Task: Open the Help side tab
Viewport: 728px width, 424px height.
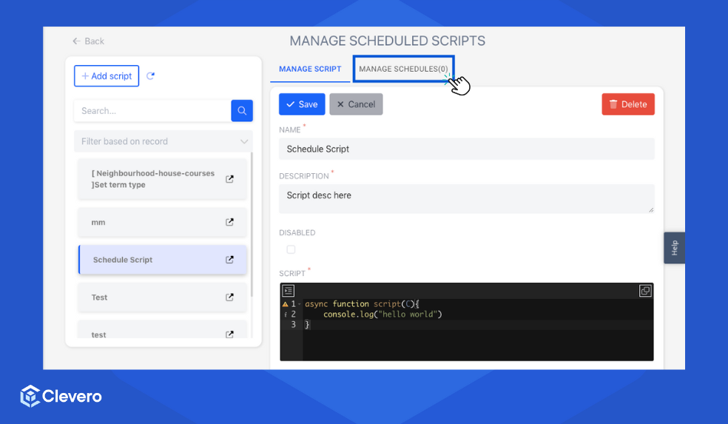Action: pos(674,248)
